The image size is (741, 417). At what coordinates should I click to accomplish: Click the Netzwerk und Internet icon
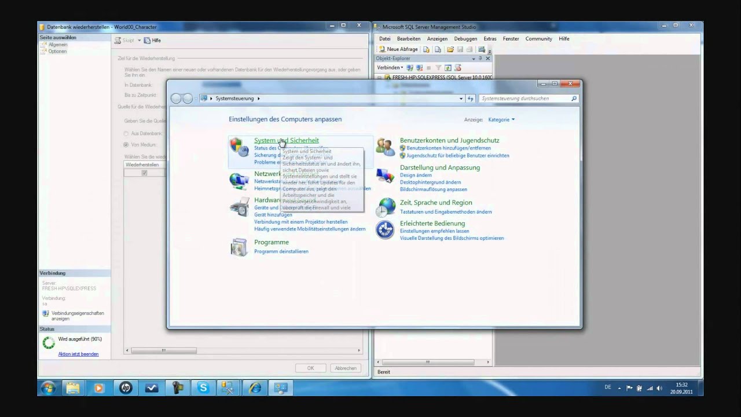pyautogui.click(x=239, y=180)
